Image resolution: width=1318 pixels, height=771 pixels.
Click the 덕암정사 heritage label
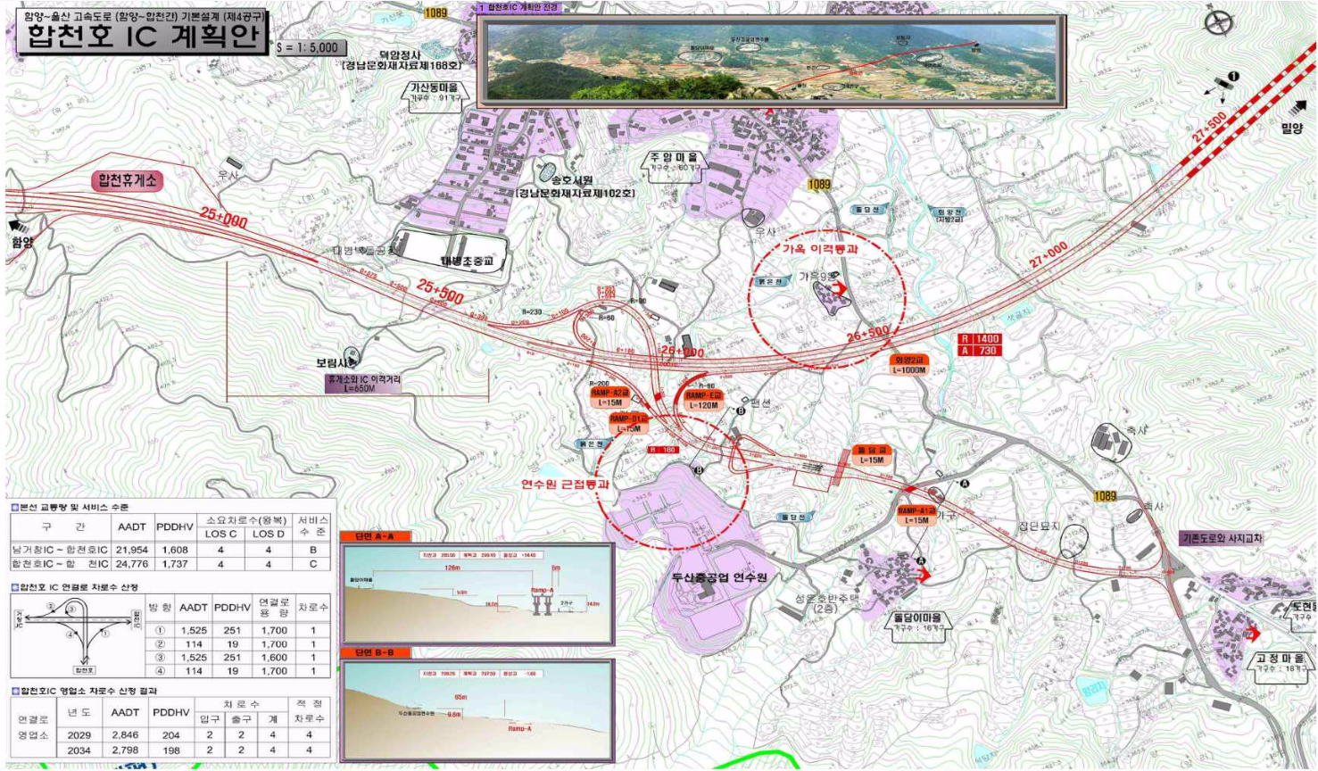click(402, 60)
